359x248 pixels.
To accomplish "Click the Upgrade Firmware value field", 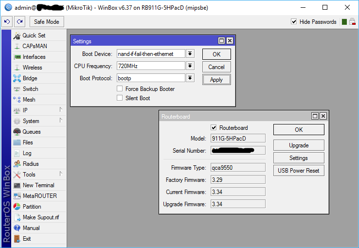I will 238,204.
